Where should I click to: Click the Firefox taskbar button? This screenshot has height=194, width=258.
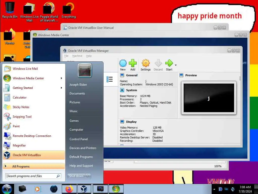click(69, 189)
